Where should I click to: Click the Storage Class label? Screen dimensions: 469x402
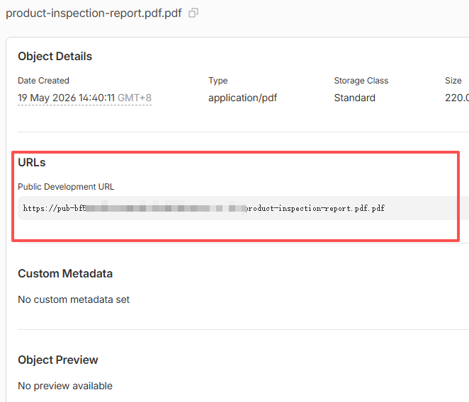click(x=361, y=81)
